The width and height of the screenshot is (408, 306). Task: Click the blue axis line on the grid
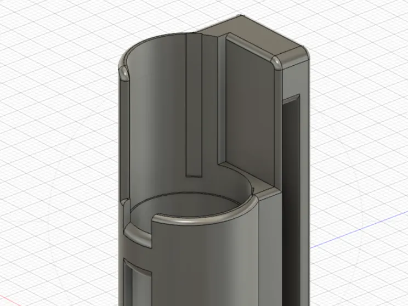click(x=359, y=230)
